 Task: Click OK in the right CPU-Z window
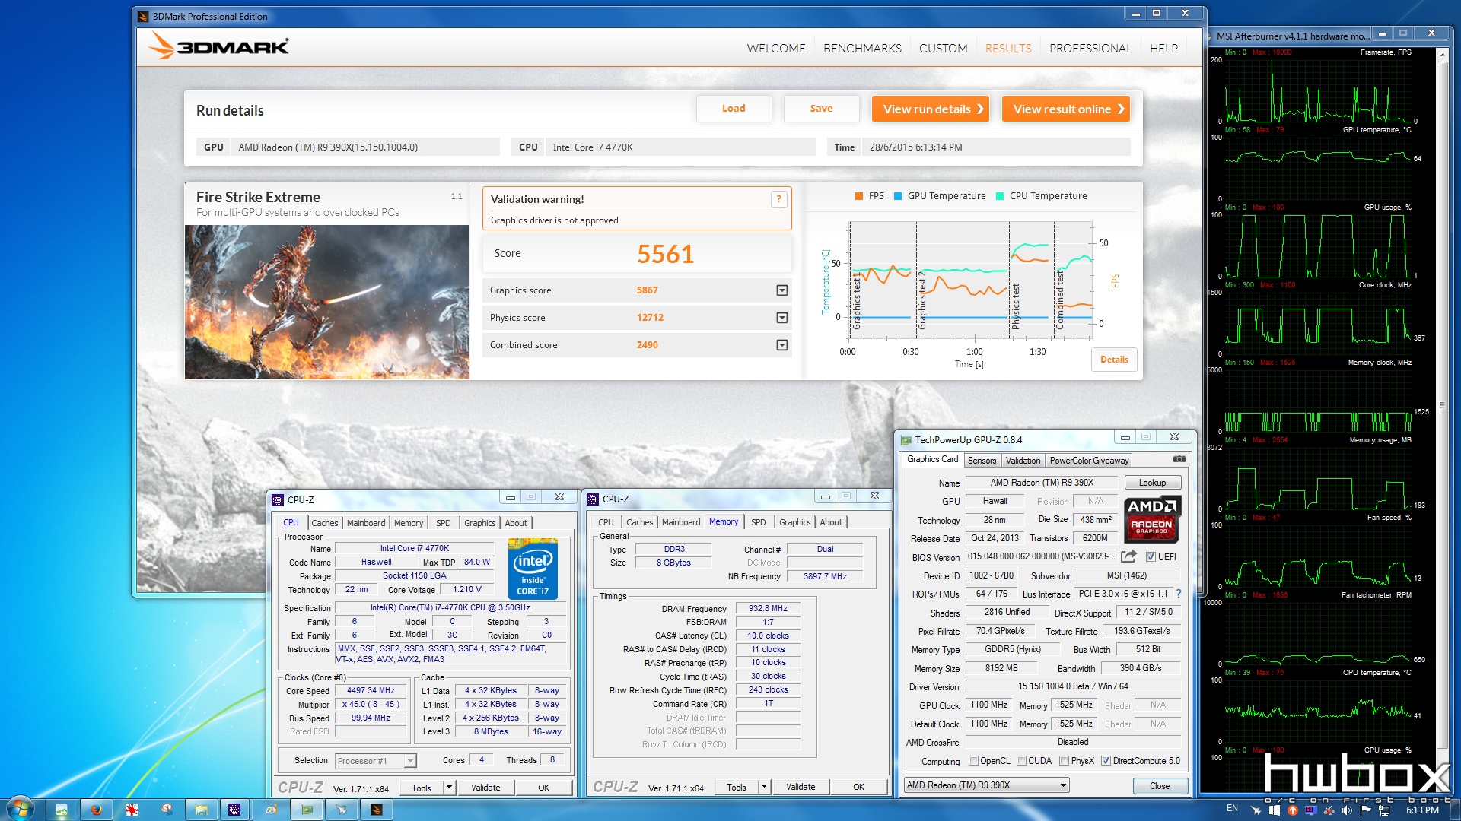click(858, 787)
